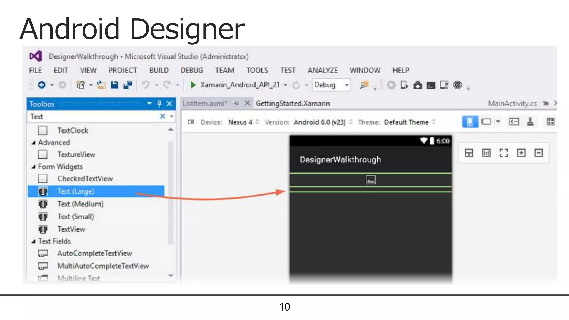The height and width of the screenshot is (320, 569).
Task: Change the Android 6.0 (v23) version selector
Action: click(x=323, y=122)
